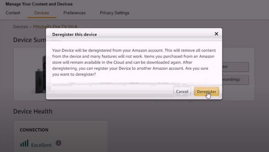The height and width of the screenshot is (152, 269).
Task: Select the Devices tab
Action: click(x=42, y=13)
